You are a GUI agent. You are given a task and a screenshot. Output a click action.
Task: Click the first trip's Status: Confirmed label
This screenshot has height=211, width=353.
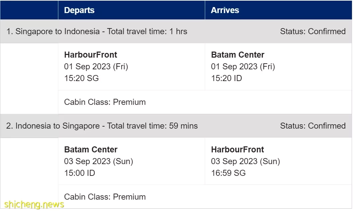tap(313, 31)
